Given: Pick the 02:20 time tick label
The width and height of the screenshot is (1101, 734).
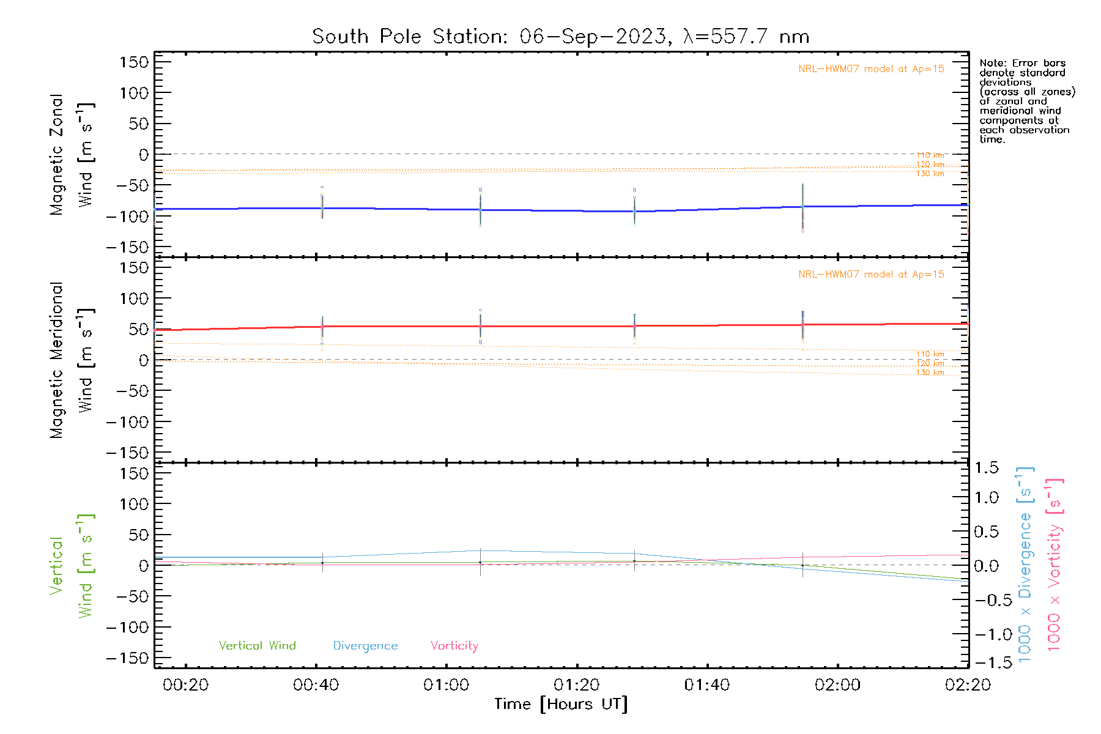Looking at the screenshot, I should [x=967, y=685].
